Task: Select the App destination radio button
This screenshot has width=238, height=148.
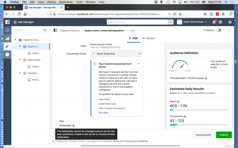Action: pos(56,121)
